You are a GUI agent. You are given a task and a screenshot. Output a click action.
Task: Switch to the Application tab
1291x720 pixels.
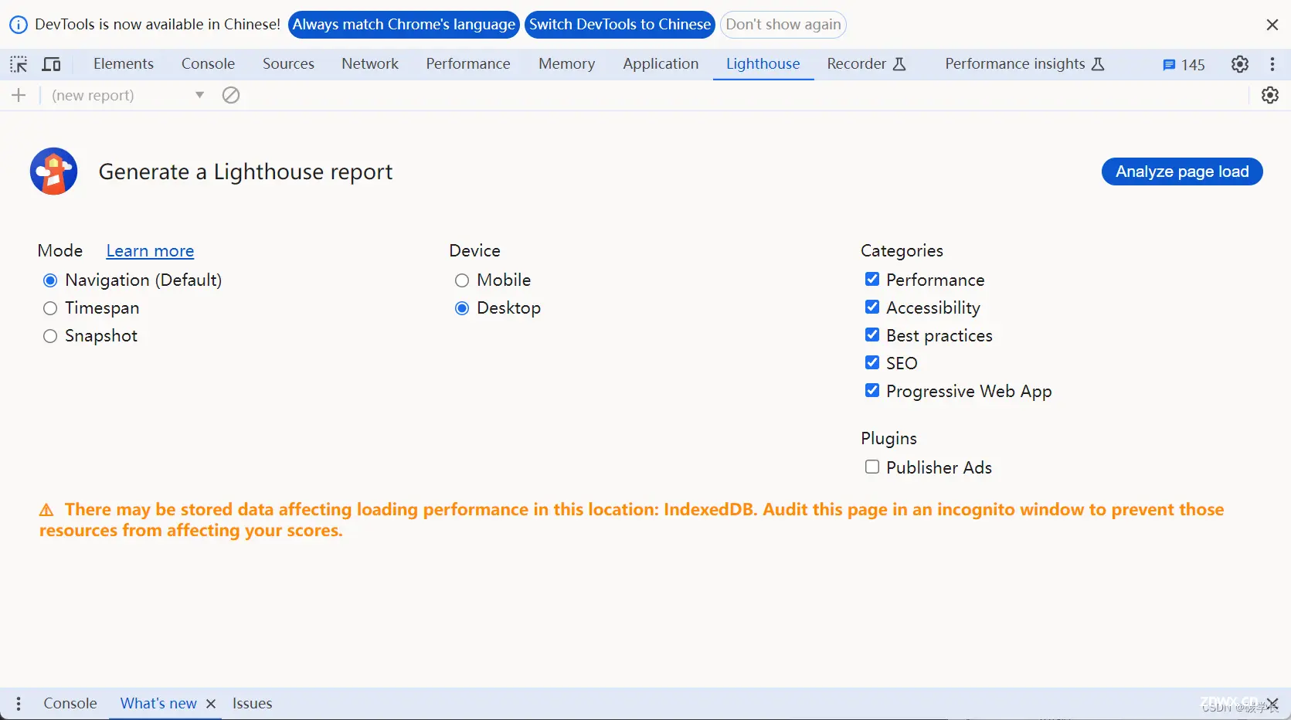(x=661, y=64)
